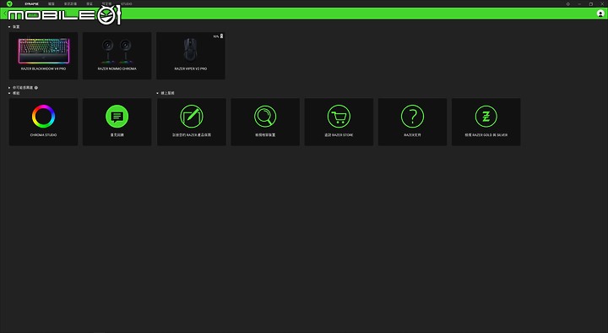Open settings gear in the title bar
The width and height of the screenshot is (608, 333).
(568, 4)
